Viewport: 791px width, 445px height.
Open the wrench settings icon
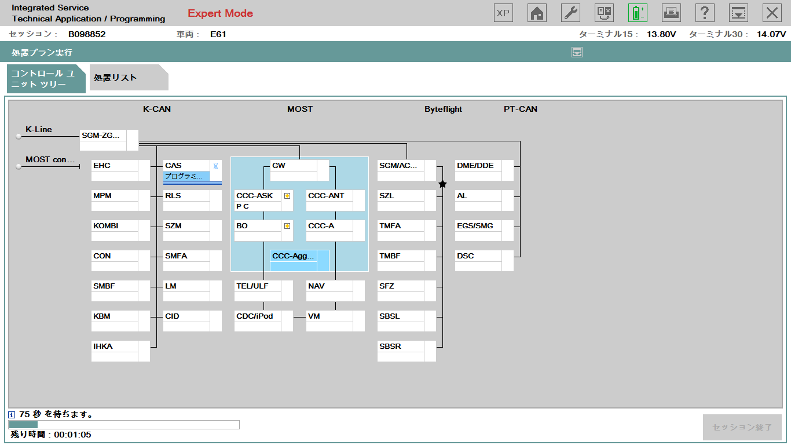coord(570,13)
